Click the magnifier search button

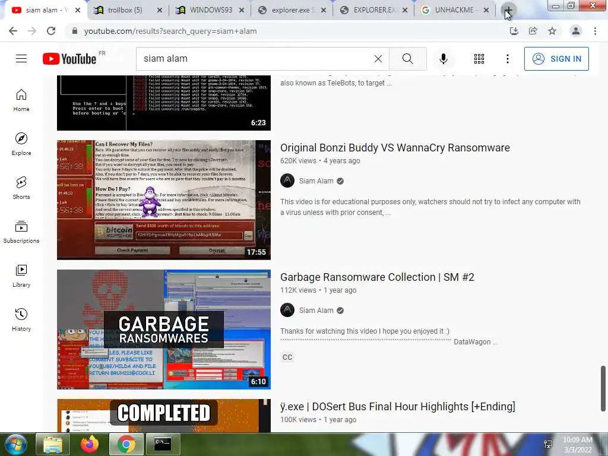point(407,59)
